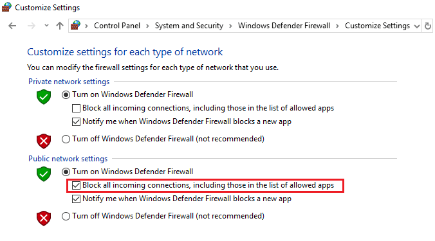Go to the Windows Defender Firewall breadcrumb
This screenshot has width=435, height=241.
coord(284,26)
